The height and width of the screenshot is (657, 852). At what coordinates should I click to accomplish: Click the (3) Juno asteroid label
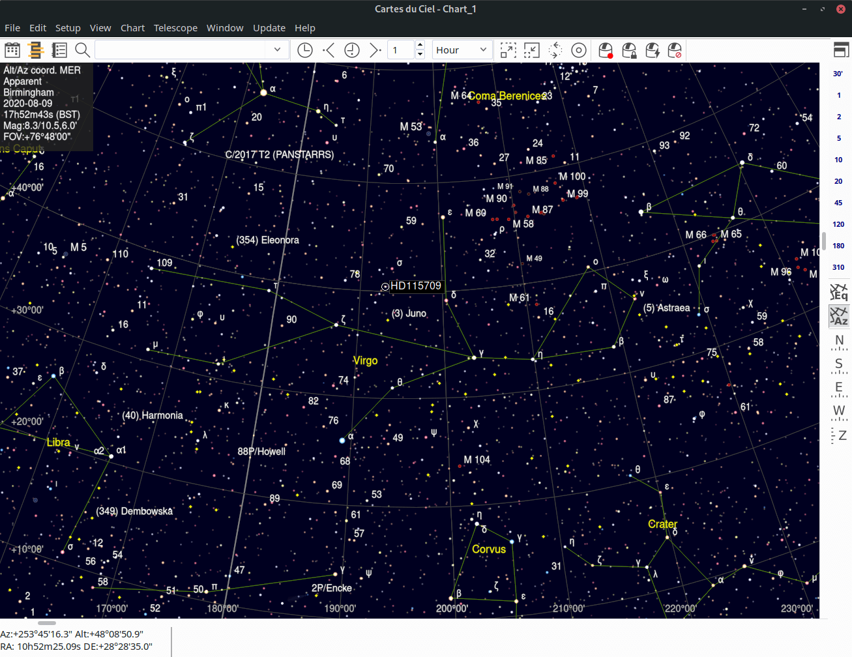tap(409, 314)
